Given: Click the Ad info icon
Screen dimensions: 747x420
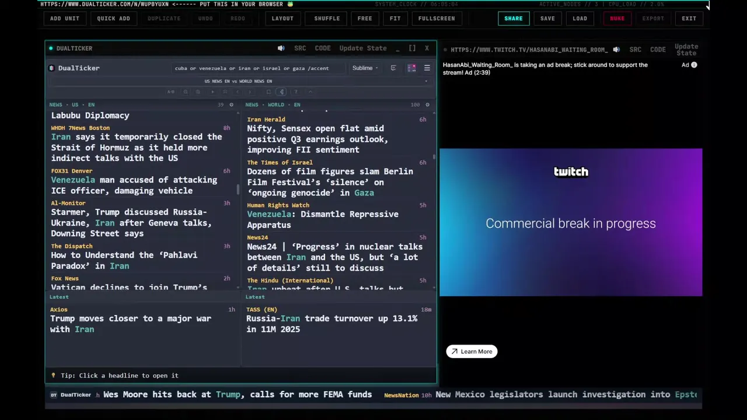Looking at the screenshot, I should pyautogui.click(x=694, y=65).
